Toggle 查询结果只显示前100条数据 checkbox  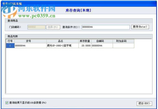[7, 103]
